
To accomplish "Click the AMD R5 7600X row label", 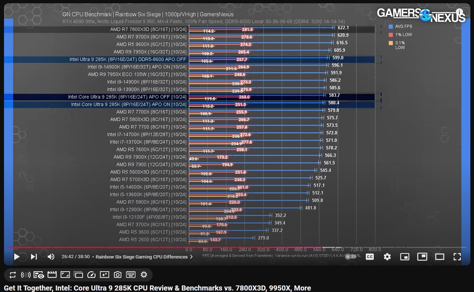I will 151,149.
